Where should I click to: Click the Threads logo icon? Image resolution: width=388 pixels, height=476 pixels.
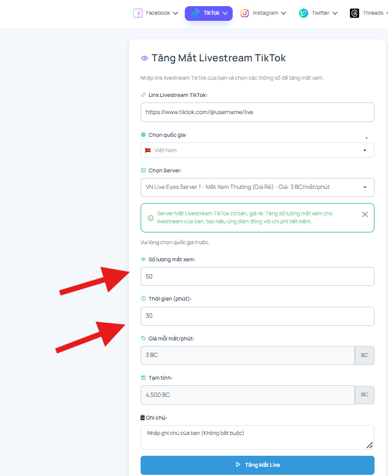point(354,13)
